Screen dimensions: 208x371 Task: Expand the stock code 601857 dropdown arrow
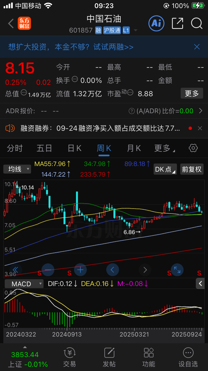pos(136,30)
